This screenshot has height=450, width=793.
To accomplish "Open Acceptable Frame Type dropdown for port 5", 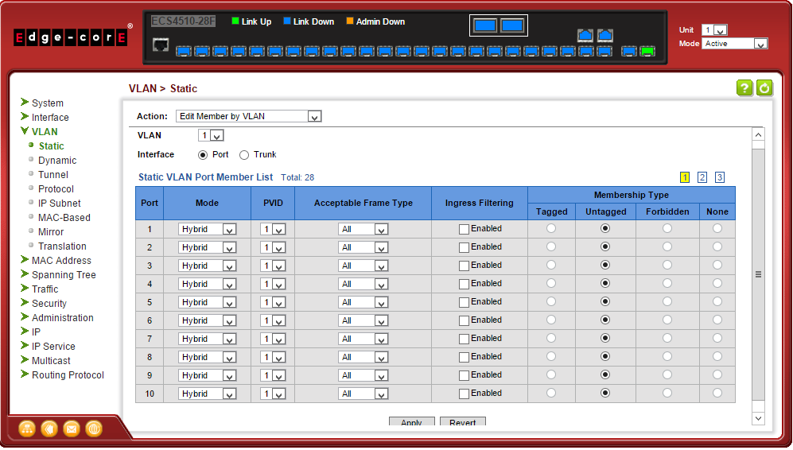I will [x=363, y=302].
